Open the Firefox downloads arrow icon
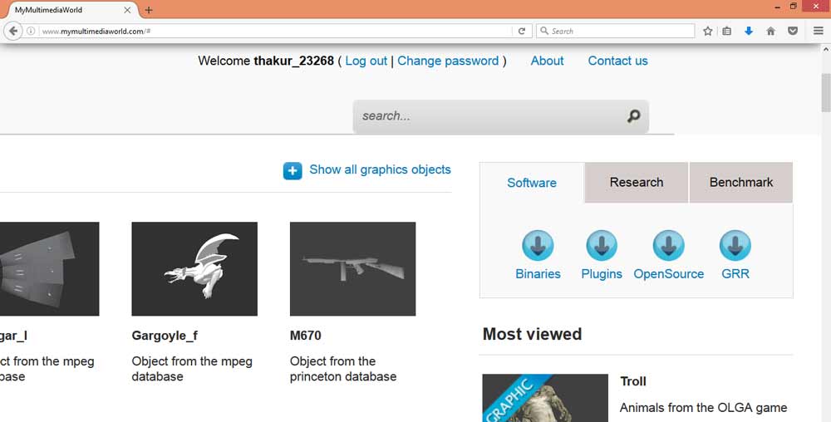The height and width of the screenshot is (422, 831). (749, 31)
